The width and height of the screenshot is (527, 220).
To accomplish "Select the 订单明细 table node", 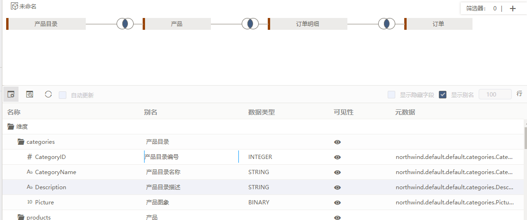I will click(x=308, y=24).
